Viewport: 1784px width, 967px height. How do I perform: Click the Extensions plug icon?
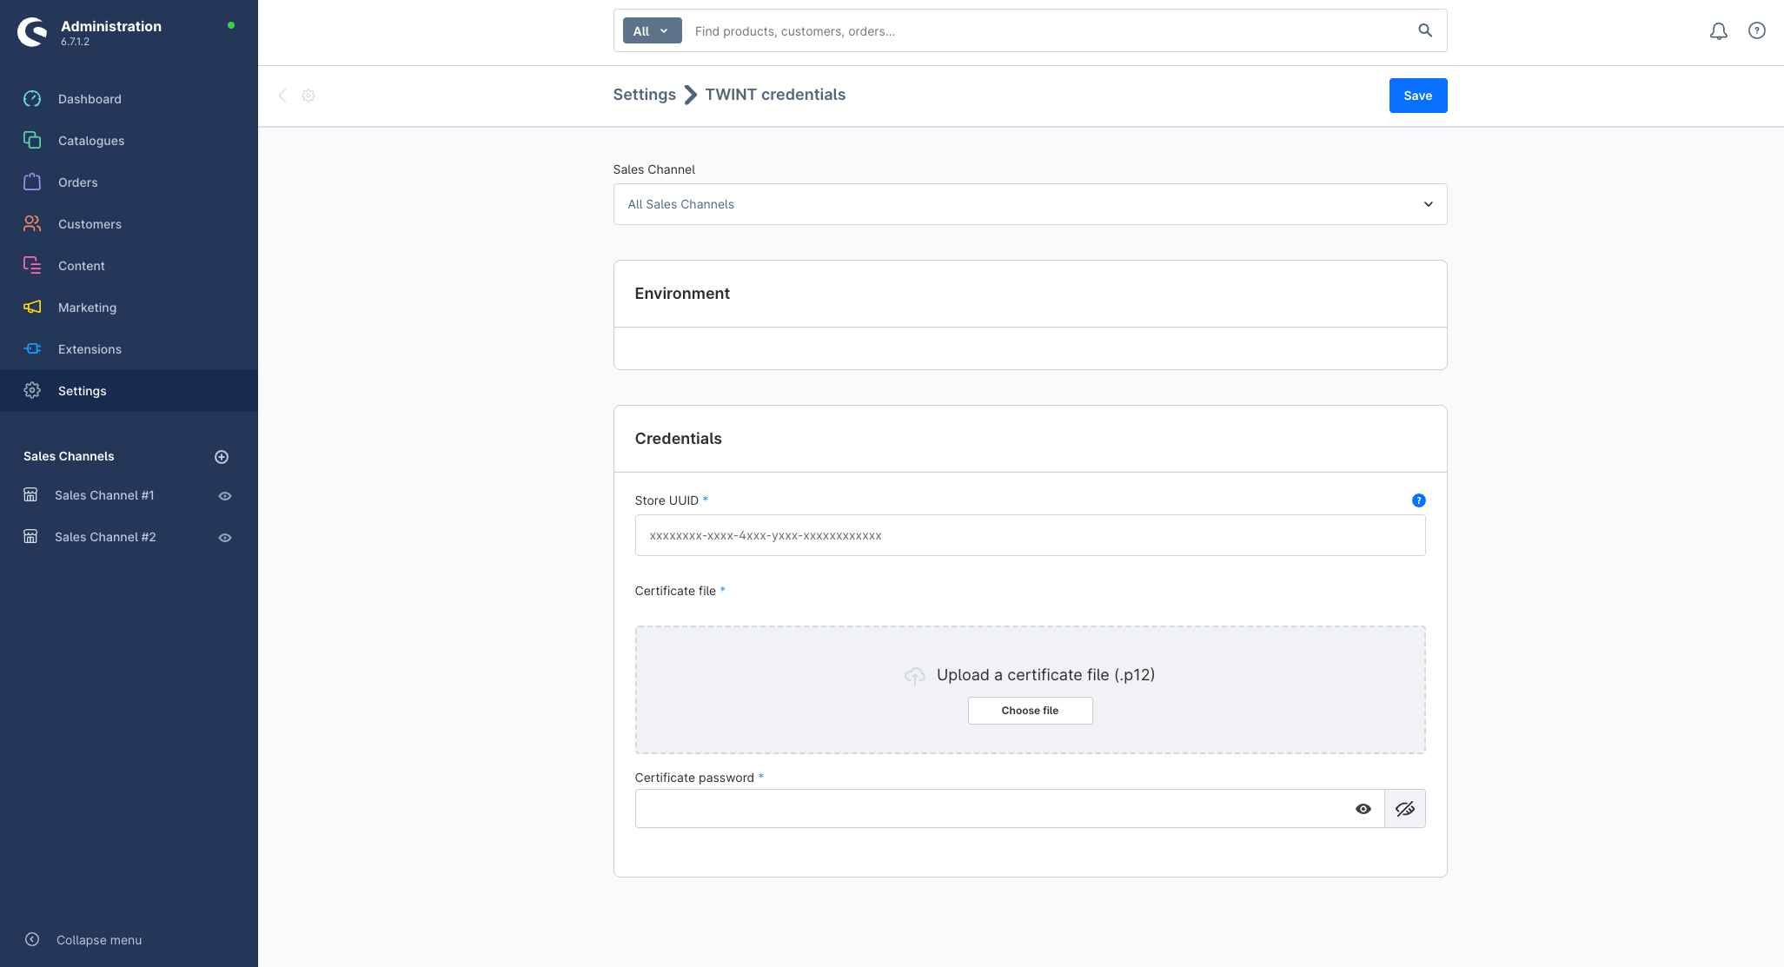click(32, 348)
